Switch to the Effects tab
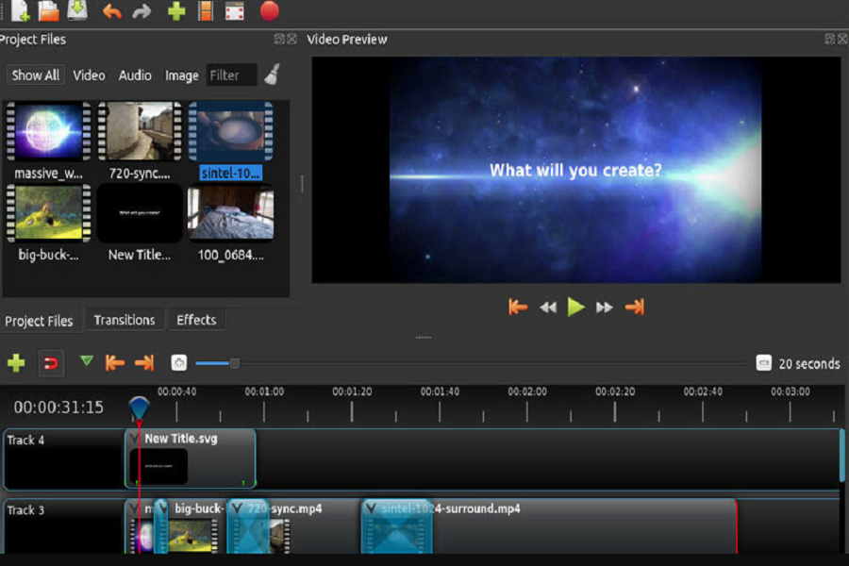The image size is (849, 566). tap(196, 320)
